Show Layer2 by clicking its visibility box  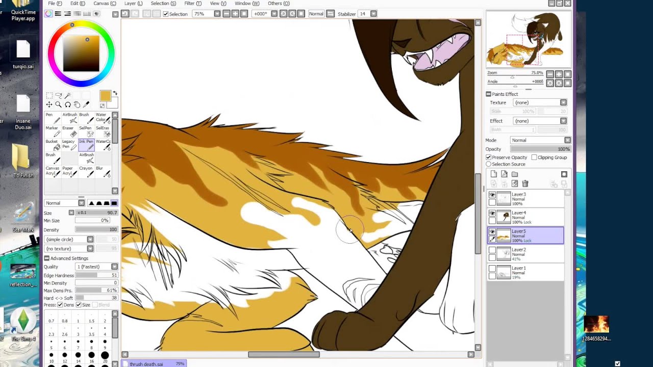[x=492, y=250]
